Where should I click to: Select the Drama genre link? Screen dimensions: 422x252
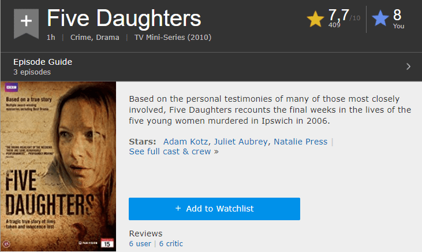108,38
